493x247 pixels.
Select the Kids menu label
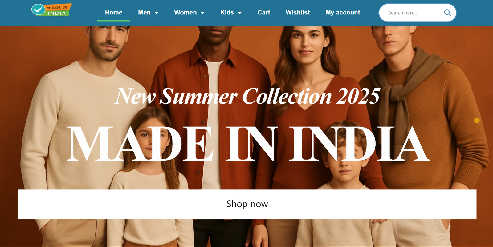click(x=227, y=13)
